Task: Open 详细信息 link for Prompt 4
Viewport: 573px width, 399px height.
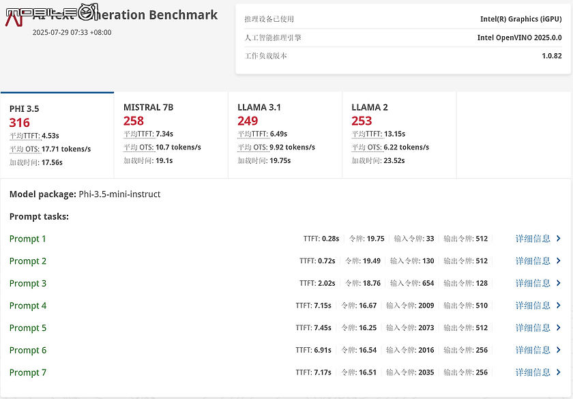Action: click(533, 306)
